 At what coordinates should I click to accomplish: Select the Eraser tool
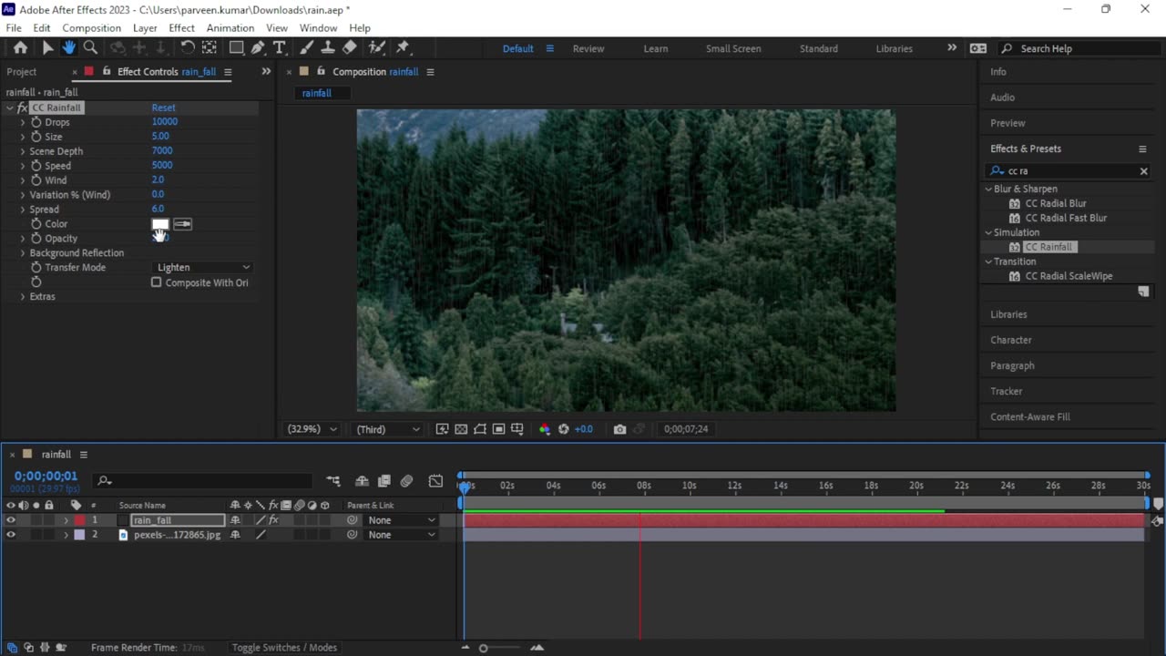[350, 48]
